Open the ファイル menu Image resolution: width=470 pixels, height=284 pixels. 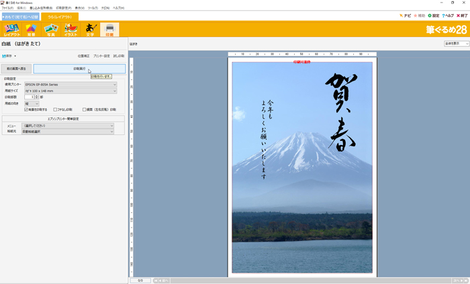tap(7, 7)
